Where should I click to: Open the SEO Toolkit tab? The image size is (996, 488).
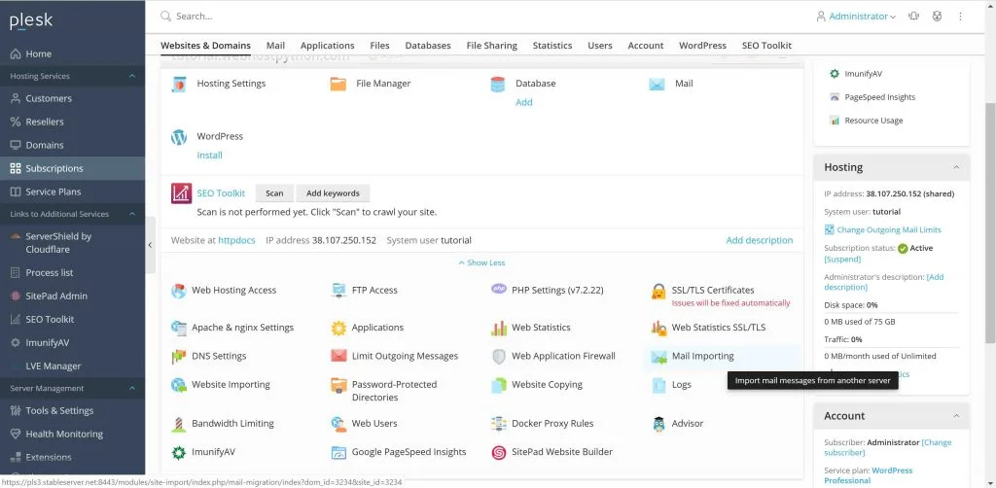click(766, 46)
